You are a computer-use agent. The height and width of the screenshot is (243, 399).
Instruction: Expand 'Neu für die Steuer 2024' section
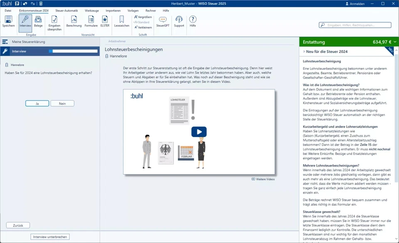point(327,52)
